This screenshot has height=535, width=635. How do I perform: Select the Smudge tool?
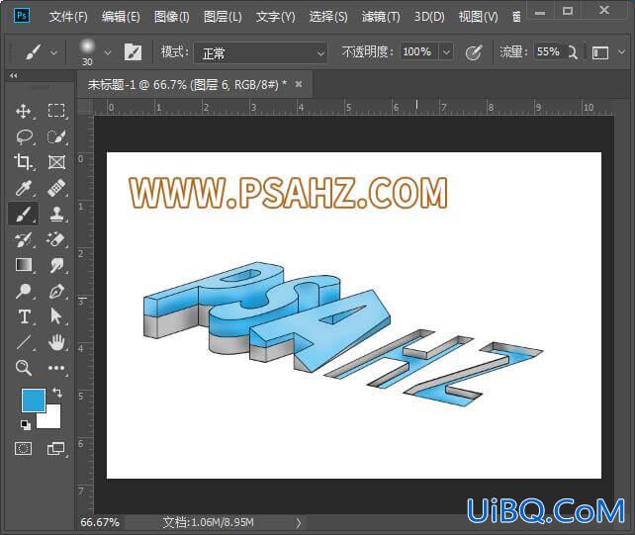[56, 265]
